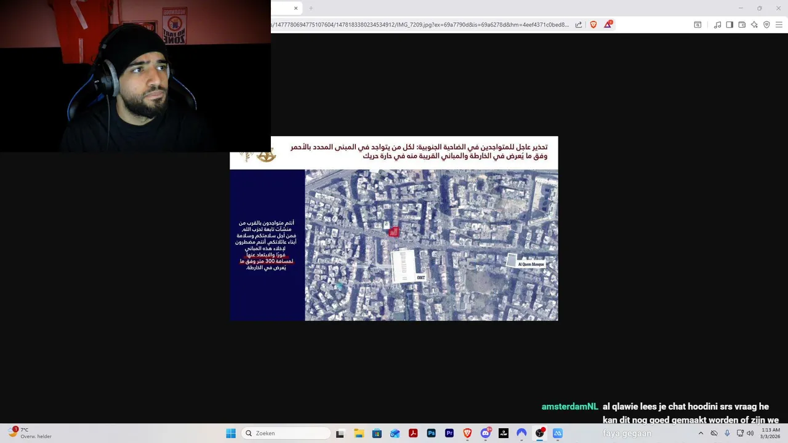Open Adobe Acrobat from the taskbar
Viewport: 788px width, 443px height.
coord(413,433)
